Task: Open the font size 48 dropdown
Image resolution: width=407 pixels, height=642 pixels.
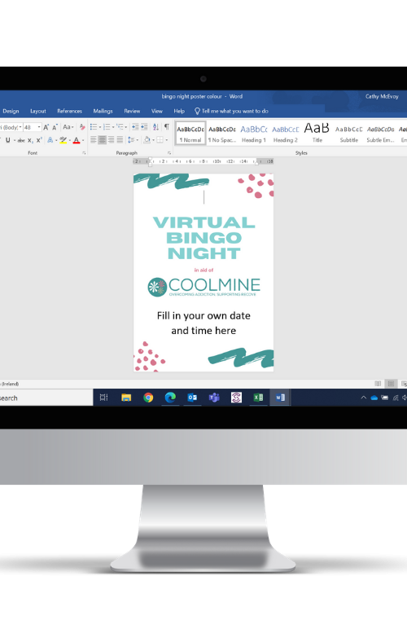Action: point(39,127)
